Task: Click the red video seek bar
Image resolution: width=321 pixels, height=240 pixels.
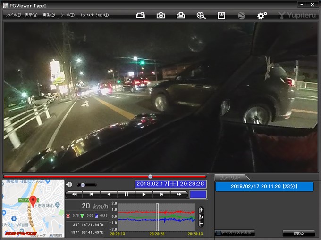Action: pyautogui.click(x=105, y=176)
